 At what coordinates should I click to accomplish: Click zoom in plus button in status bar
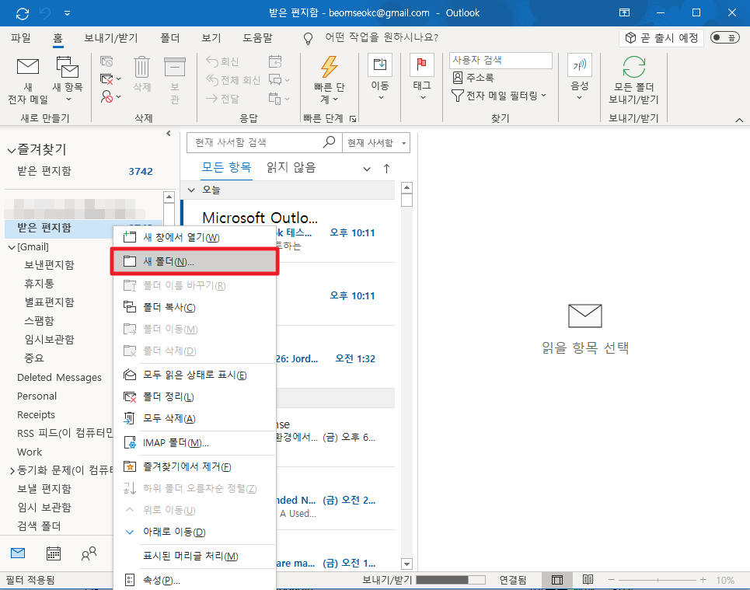[703, 580]
